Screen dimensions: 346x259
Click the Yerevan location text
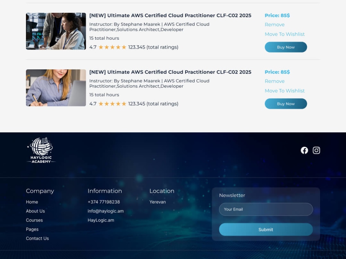point(157,202)
